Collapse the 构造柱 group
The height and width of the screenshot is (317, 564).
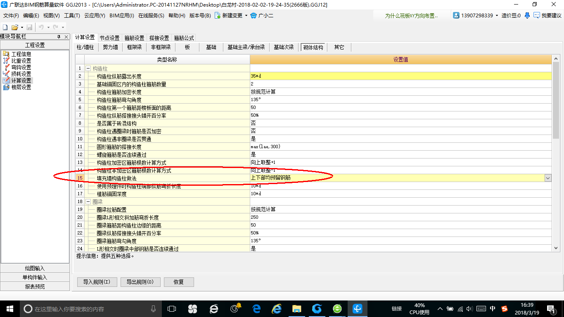(x=88, y=69)
